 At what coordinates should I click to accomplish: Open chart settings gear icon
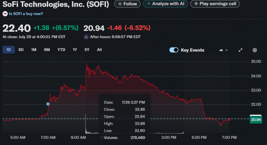click(x=255, y=50)
